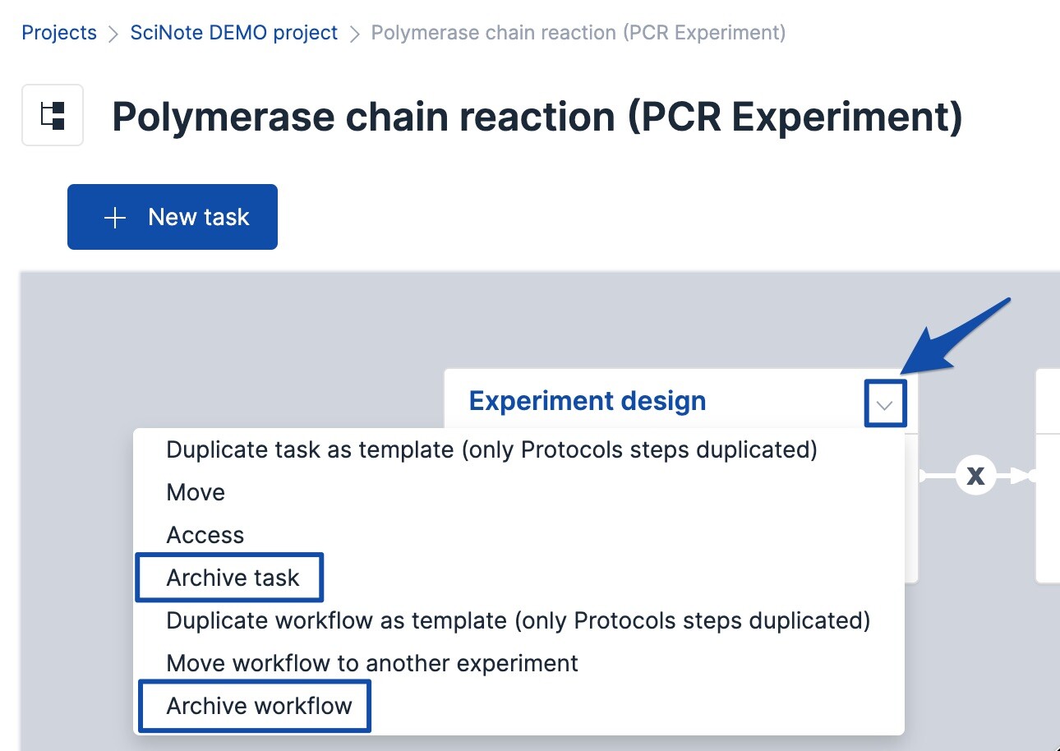Open SciNote DEMO project breadcrumb link
The height and width of the screenshot is (751, 1060).
(x=234, y=33)
